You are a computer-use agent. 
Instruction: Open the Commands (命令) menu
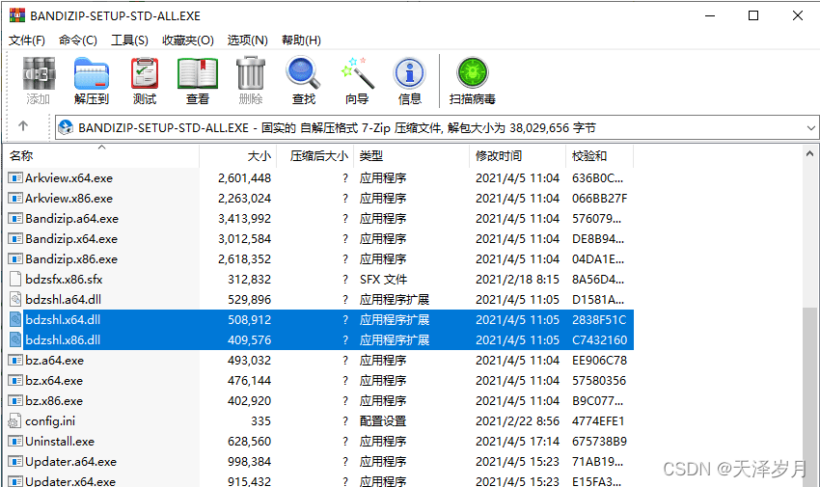click(78, 41)
